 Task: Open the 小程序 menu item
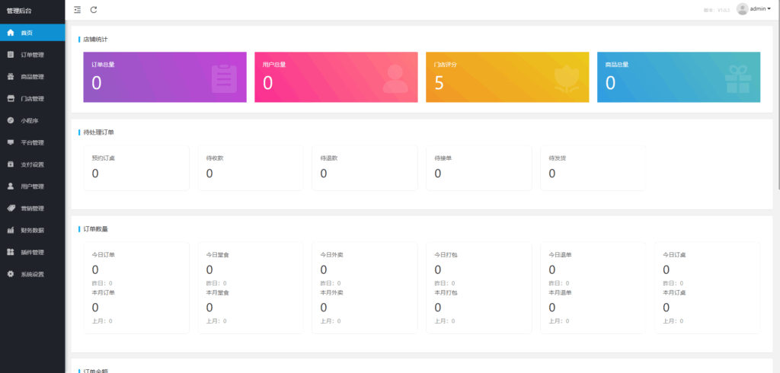click(x=30, y=120)
